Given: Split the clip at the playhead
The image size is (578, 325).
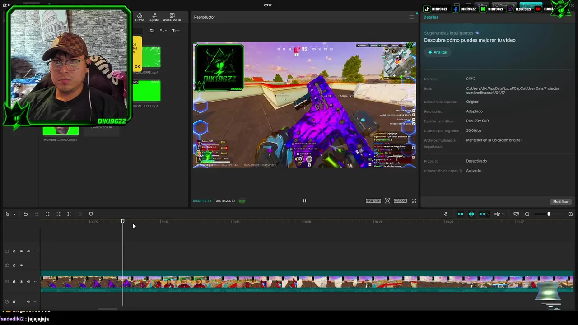Looking at the screenshot, I should pyautogui.click(x=47, y=214).
